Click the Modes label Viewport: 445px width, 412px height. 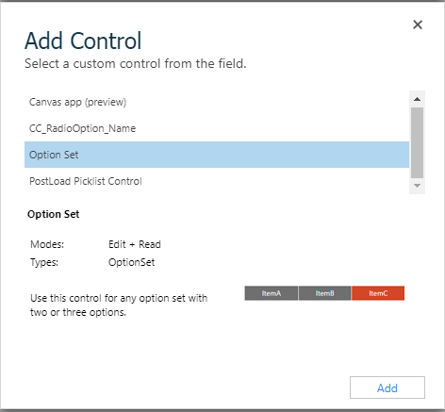47,244
